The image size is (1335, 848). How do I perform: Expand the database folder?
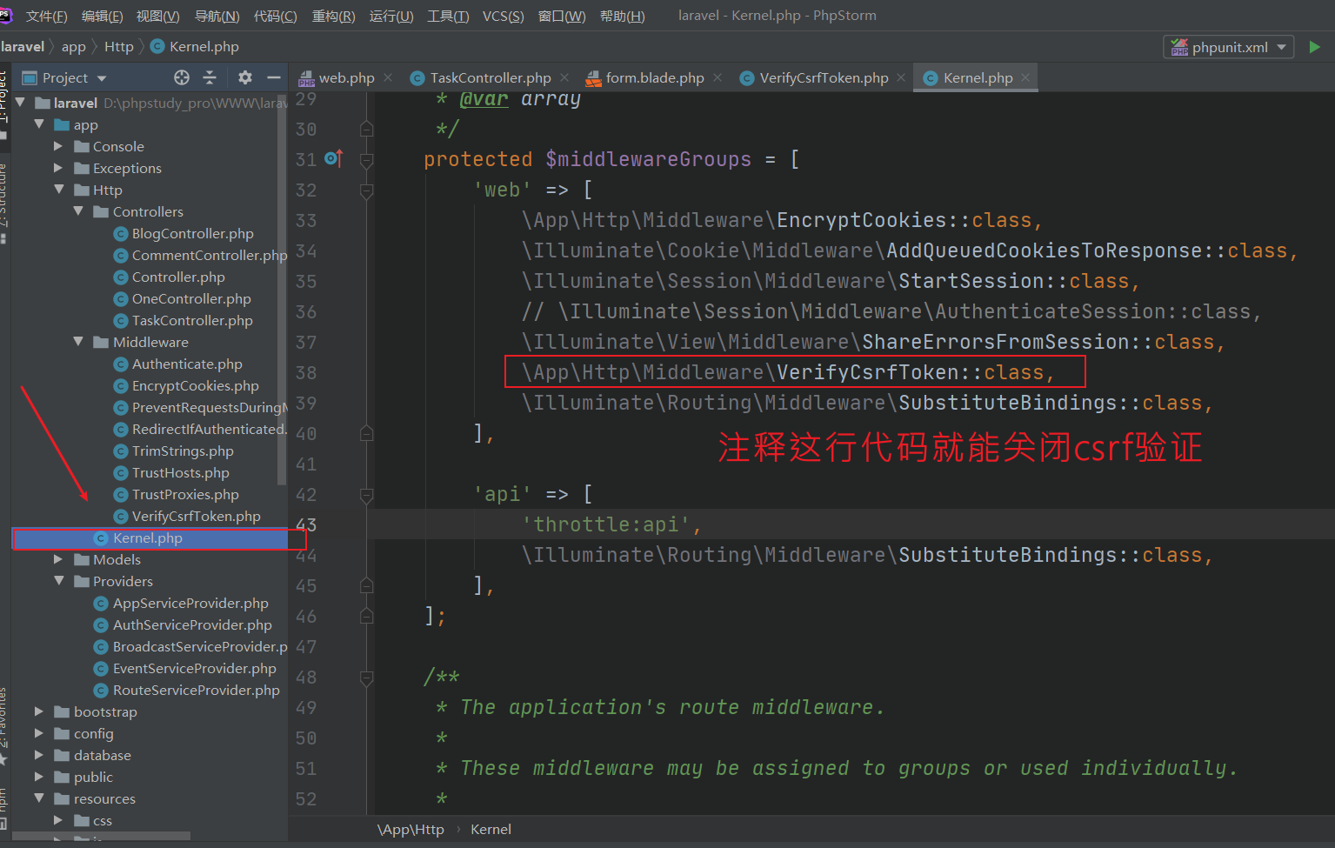pos(39,755)
